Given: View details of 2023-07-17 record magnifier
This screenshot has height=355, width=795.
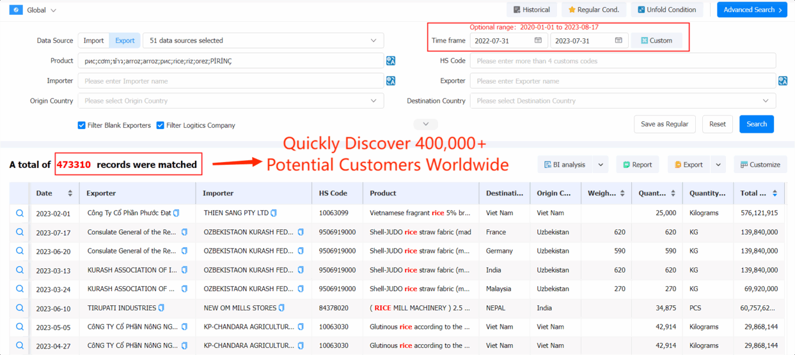Looking at the screenshot, I should (x=20, y=232).
